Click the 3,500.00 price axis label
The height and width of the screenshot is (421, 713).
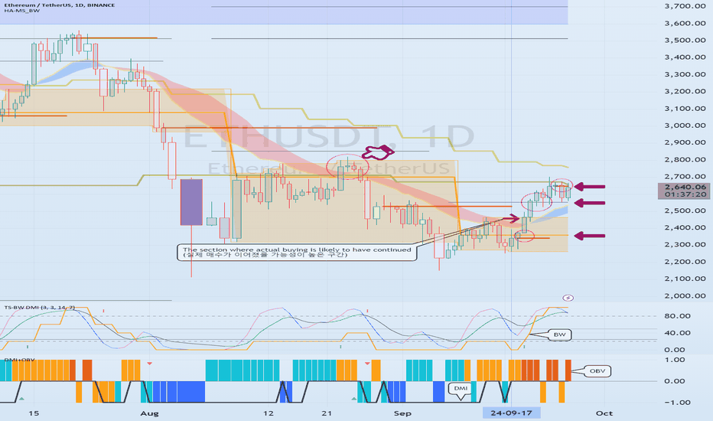coord(685,40)
